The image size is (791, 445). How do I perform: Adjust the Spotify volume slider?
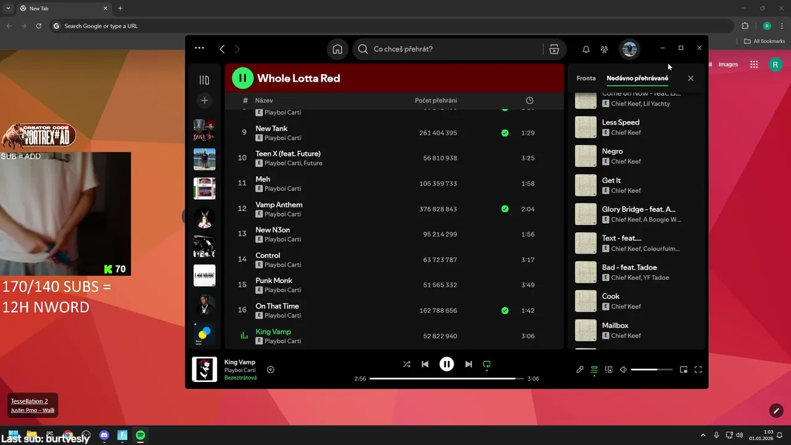tap(652, 370)
